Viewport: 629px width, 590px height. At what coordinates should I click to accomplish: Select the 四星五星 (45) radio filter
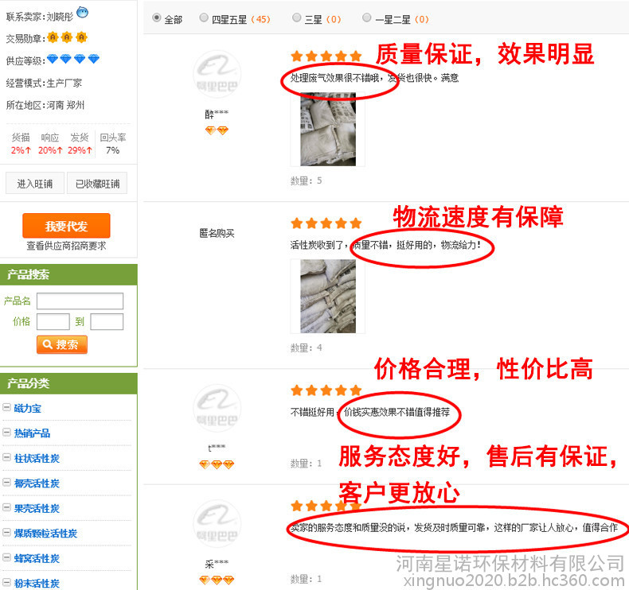[204, 17]
